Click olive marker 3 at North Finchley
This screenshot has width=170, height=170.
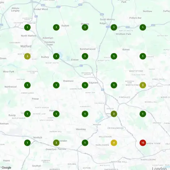click(x=143, y=85)
